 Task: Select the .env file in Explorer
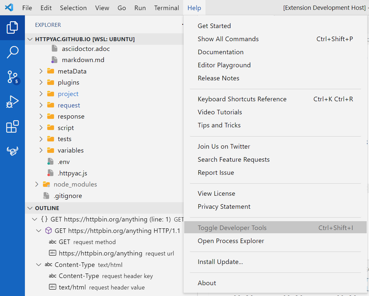[x=64, y=161]
